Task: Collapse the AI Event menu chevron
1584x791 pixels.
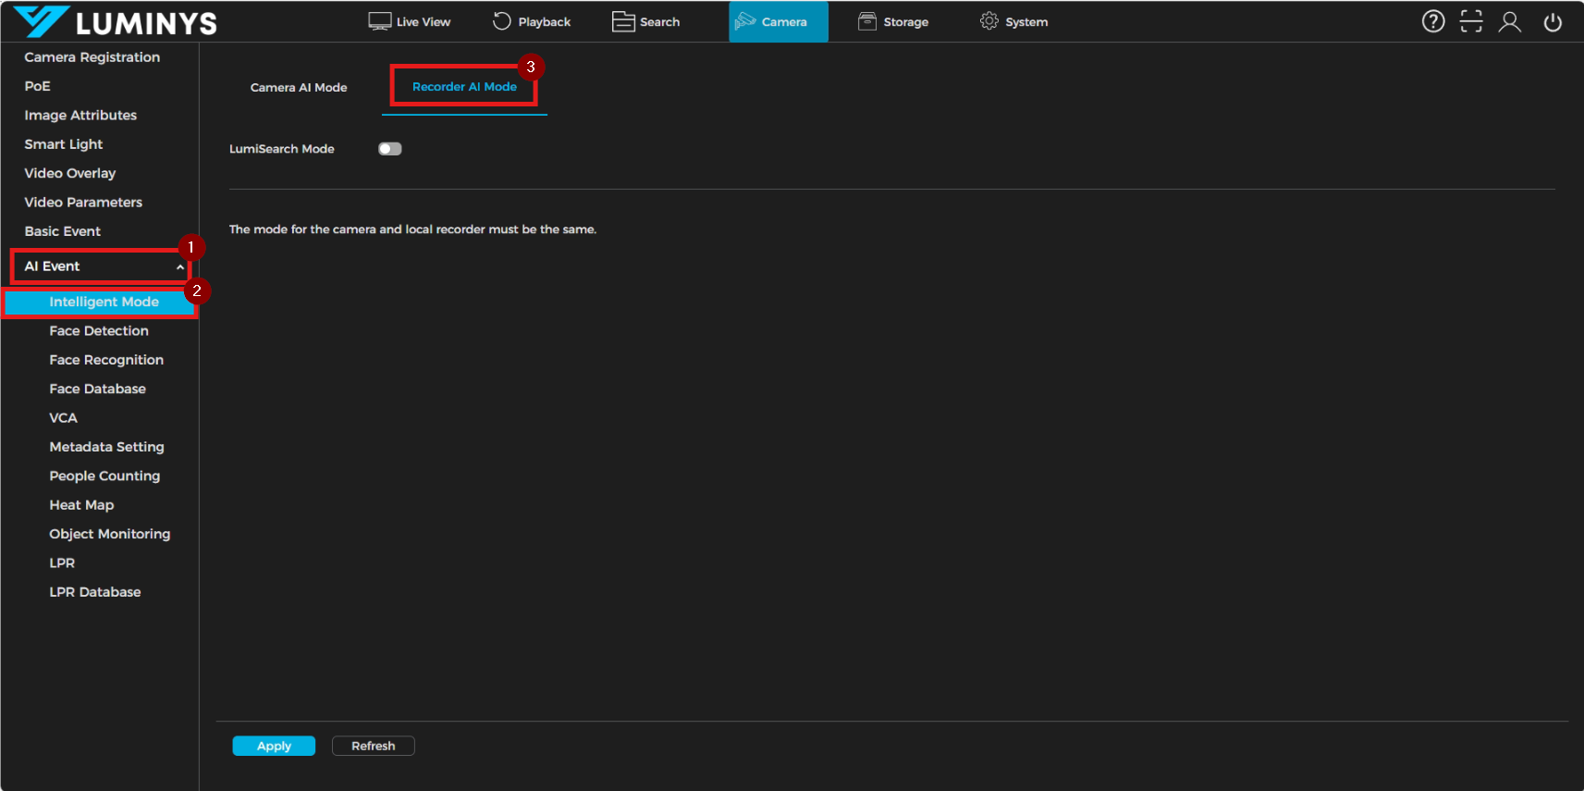Action: pos(180,267)
